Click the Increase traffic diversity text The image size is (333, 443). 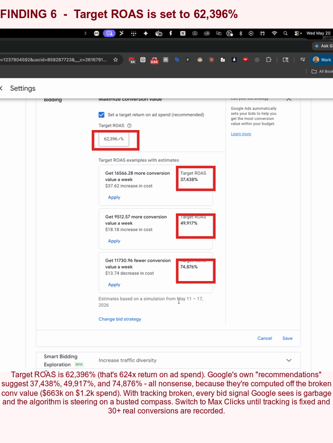127,360
